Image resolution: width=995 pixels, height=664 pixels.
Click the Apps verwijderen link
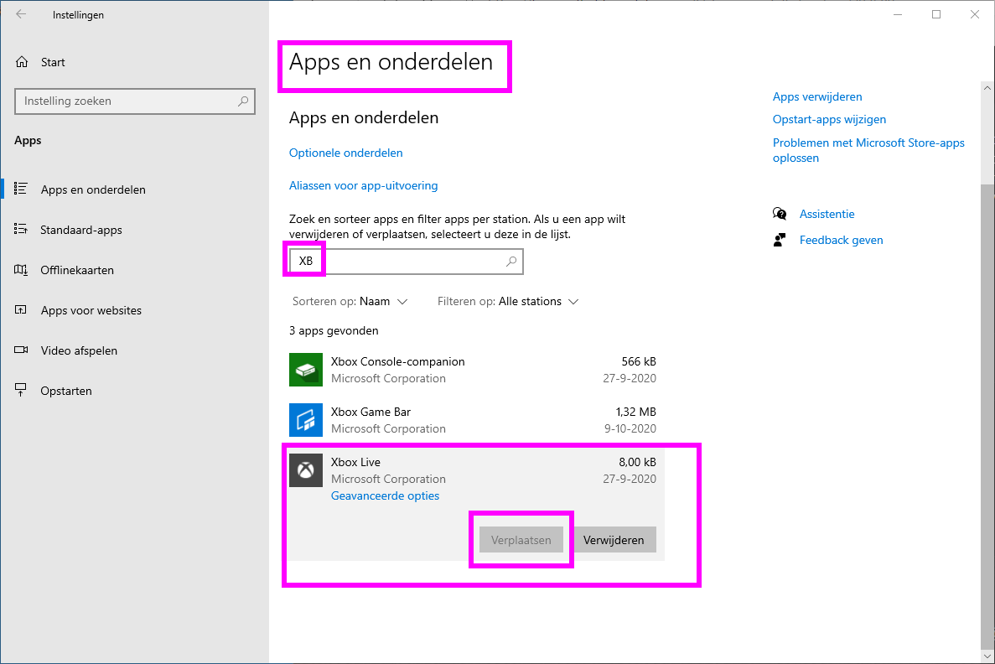click(817, 96)
